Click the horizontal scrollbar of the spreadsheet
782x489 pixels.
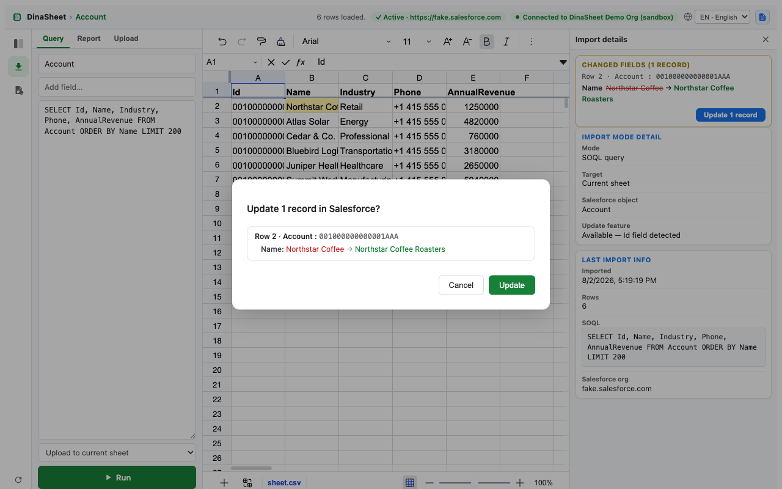[251, 468]
